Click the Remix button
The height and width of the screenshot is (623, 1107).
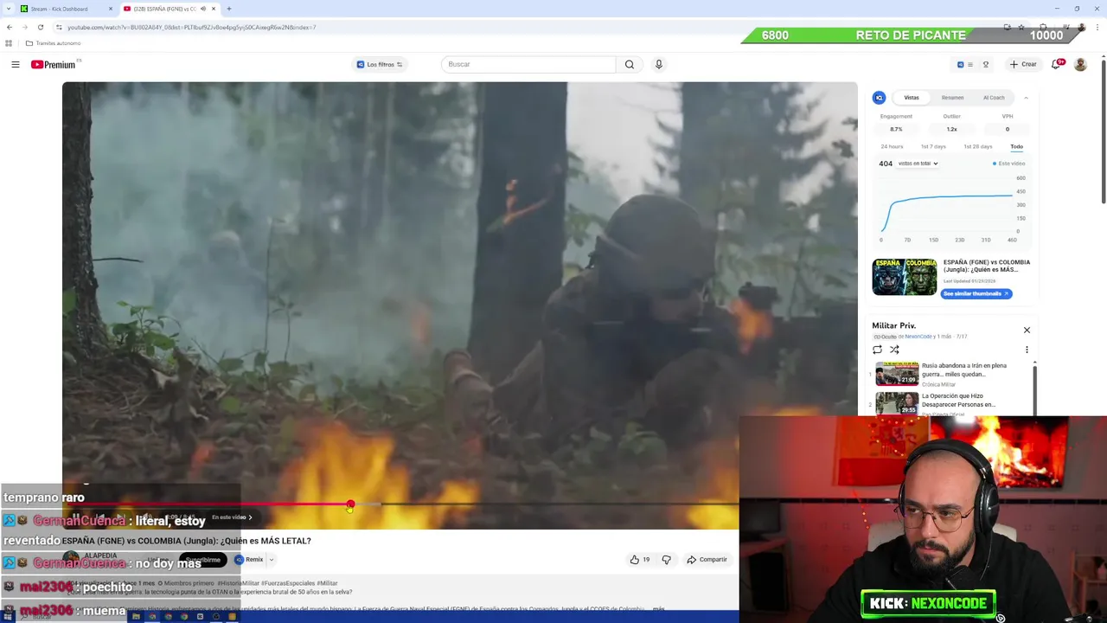[248, 560]
